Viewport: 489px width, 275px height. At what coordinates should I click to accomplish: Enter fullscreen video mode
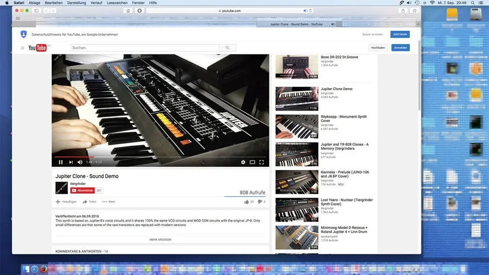click(x=262, y=162)
